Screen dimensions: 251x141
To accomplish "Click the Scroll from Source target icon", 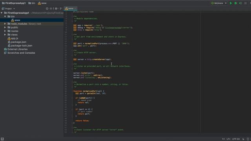I will (x=47, y=9).
